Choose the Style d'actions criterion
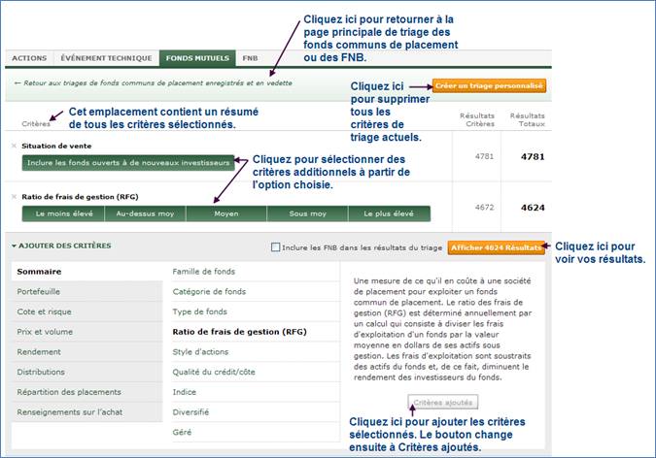 (256, 352)
